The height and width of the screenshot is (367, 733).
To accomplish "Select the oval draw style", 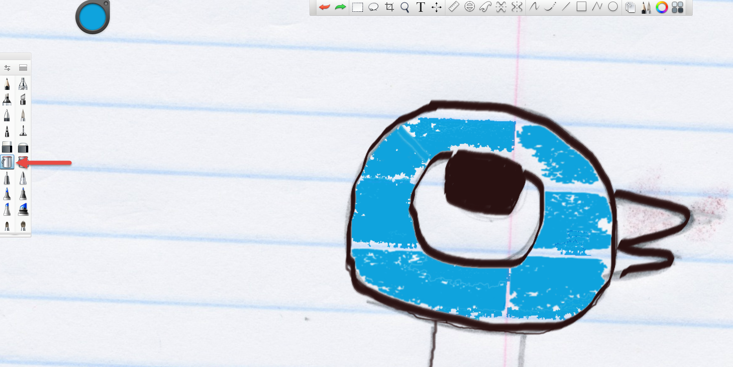I will tap(613, 7).
